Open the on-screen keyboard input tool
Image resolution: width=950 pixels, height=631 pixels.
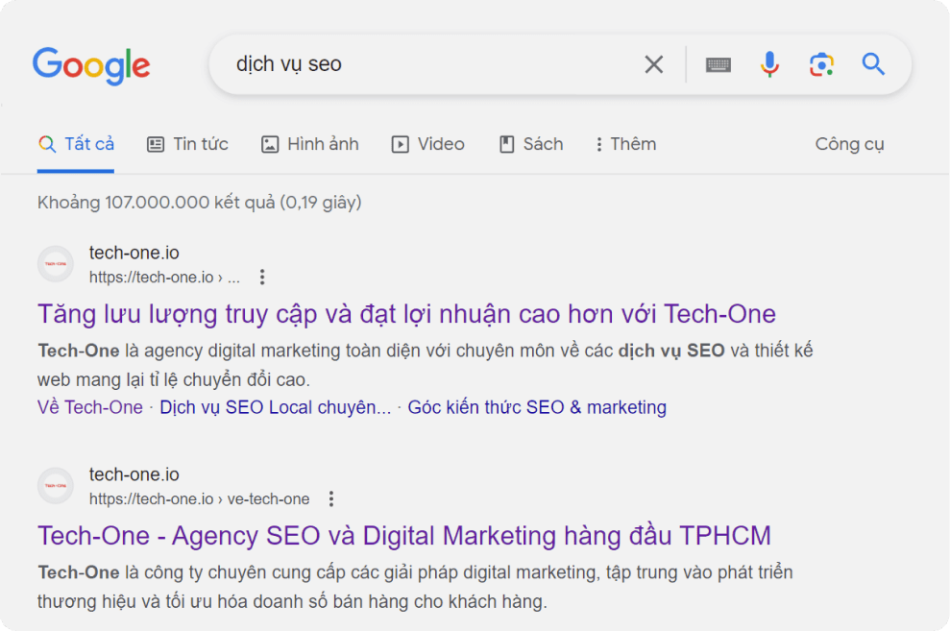click(719, 64)
